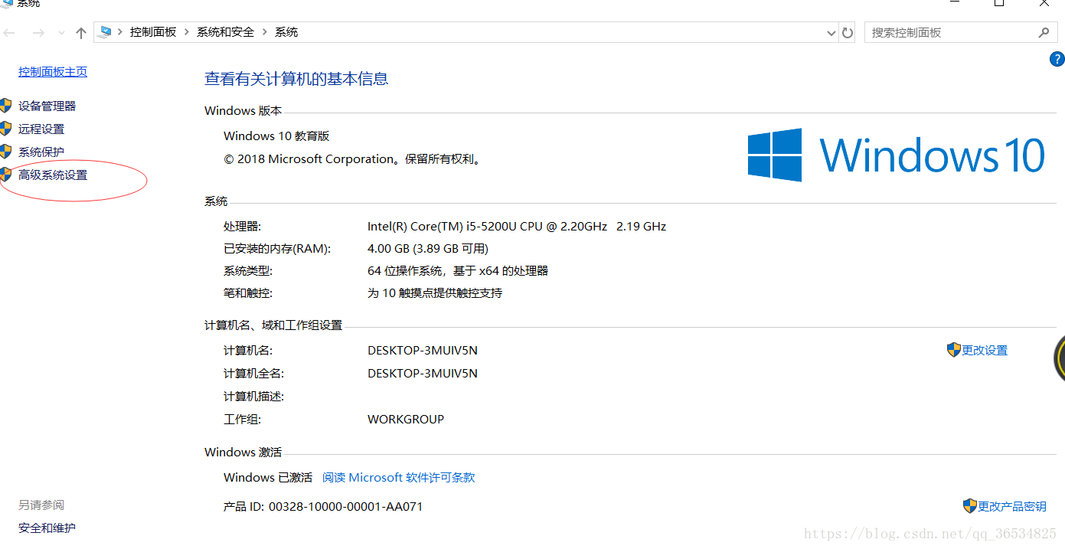1065x549 pixels.
Task: Open the recent locations dropdown arrow
Action: coord(60,33)
